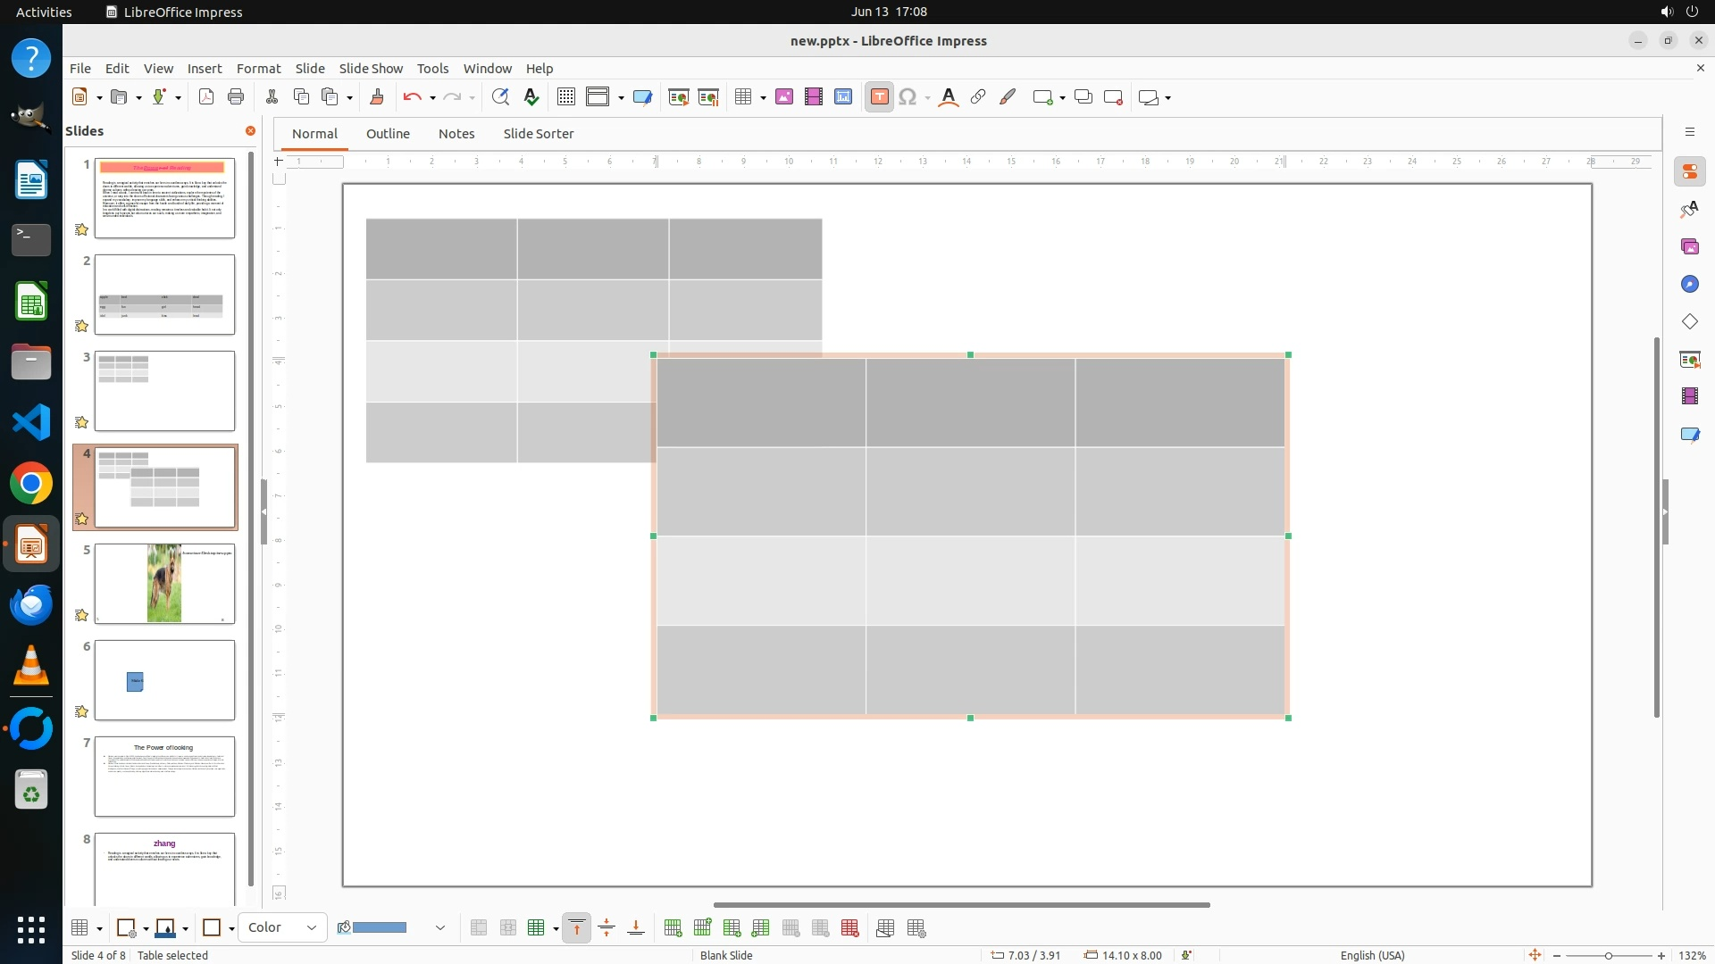Expand the Display Views dropdown arrow
1715x964 pixels.
[x=621, y=98]
